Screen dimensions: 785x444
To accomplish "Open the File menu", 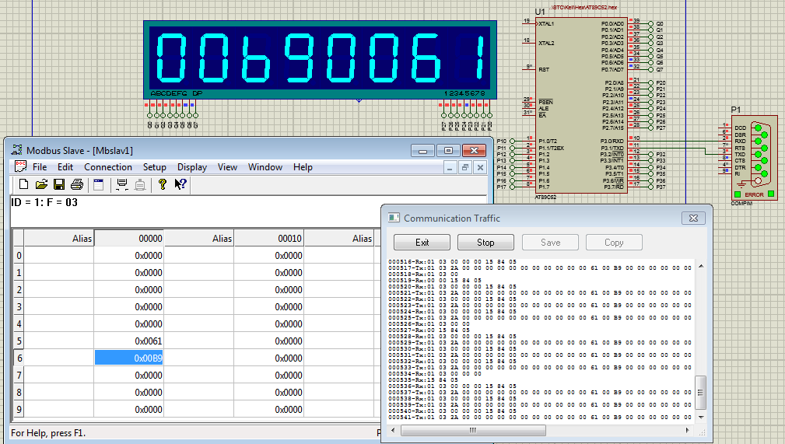I will click(x=40, y=167).
